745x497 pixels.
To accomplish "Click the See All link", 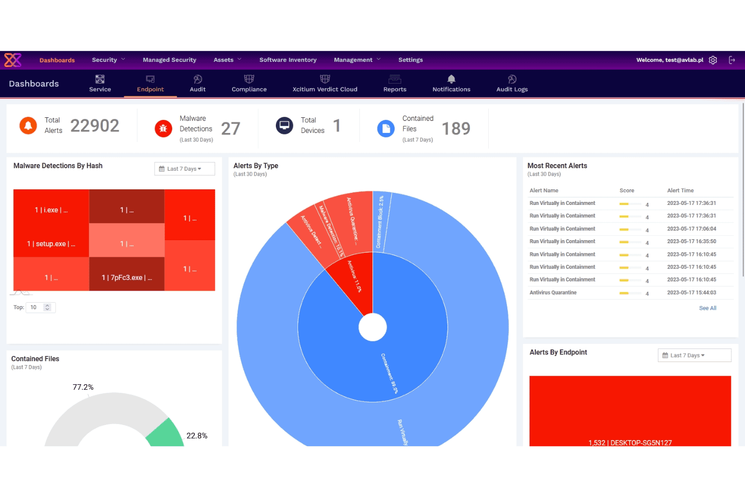I will click(x=708, y=308).
